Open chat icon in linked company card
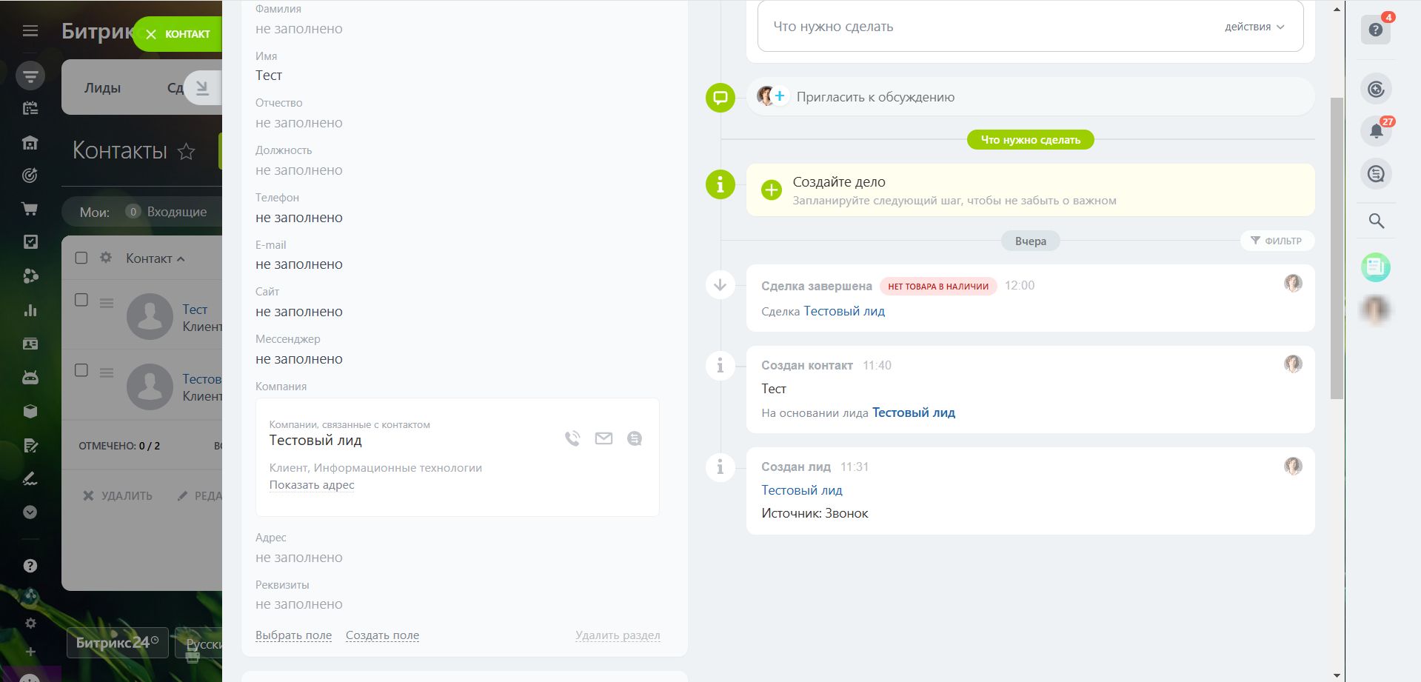 point(635,438)
